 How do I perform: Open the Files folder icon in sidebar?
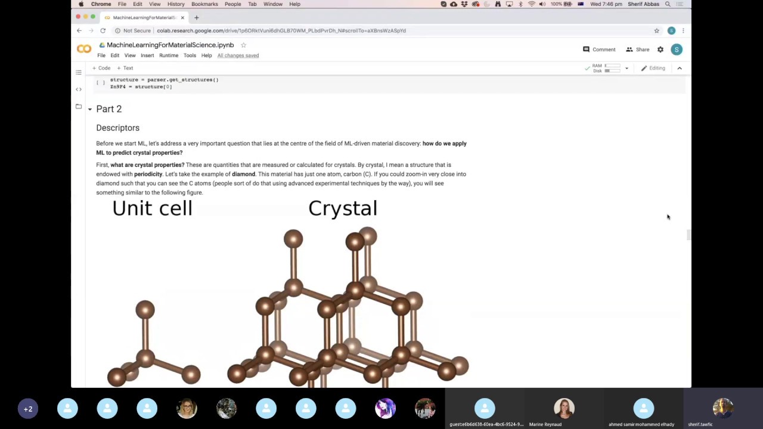tap(78, 107)
